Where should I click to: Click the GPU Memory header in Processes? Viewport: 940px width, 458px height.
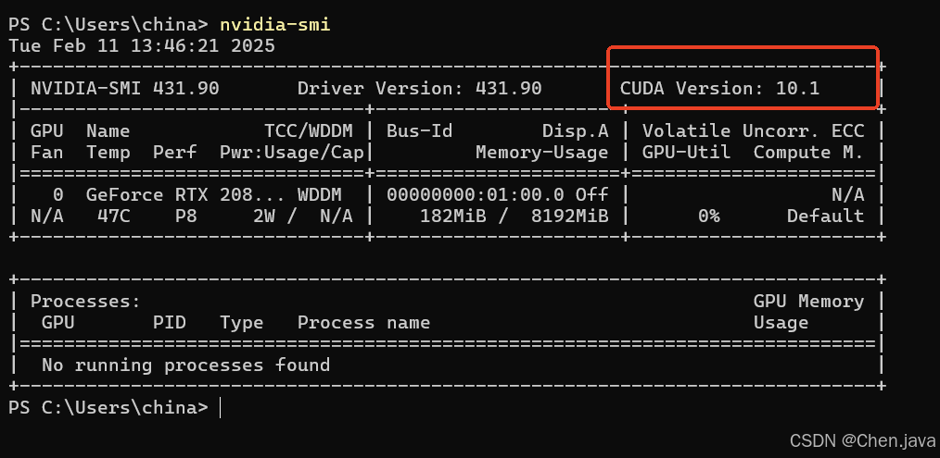pyautogui.click(x=808, y=301)
